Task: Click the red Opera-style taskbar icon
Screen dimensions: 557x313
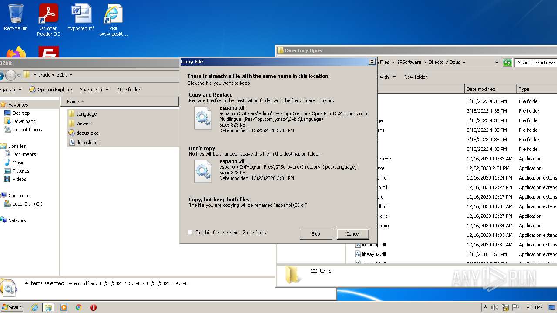Action: click(93, 307)
